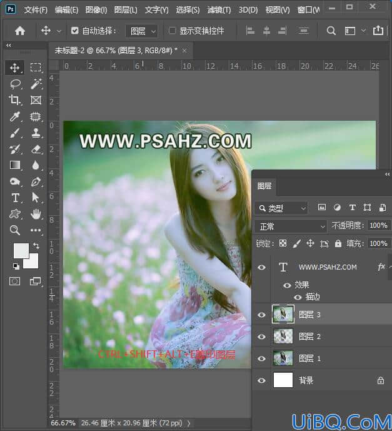
Task: Open the Move tool preset picker arrow
Action: click(59, 31)
